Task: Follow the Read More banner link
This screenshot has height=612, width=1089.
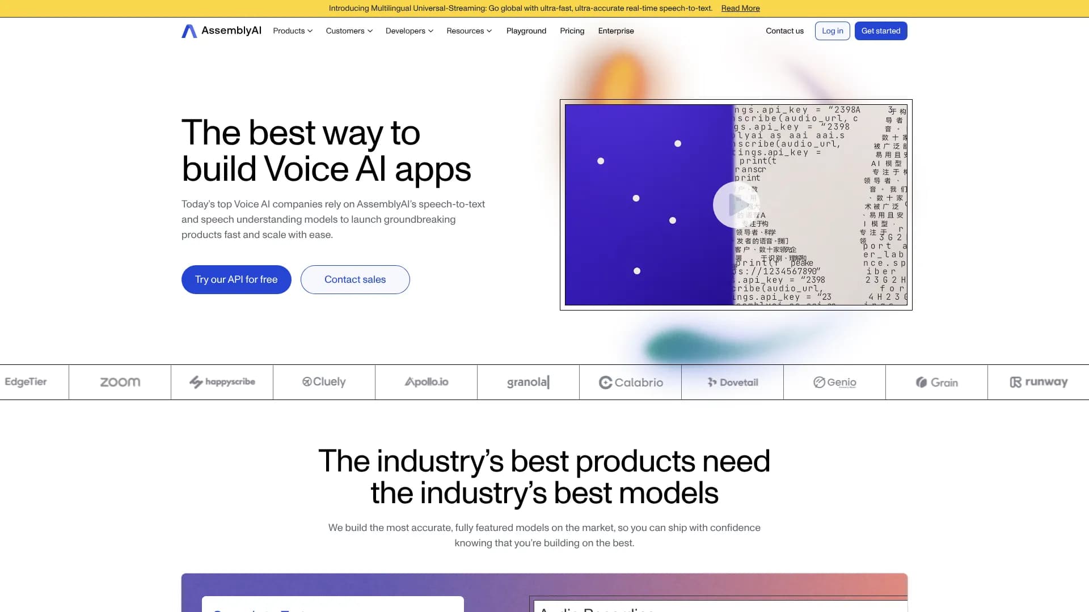Action: pos(740,8)
